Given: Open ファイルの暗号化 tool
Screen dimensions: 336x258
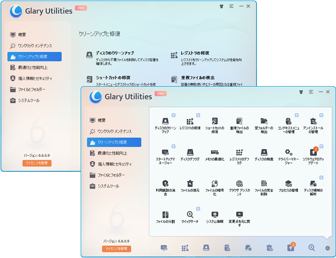Looking at the screenshot, I should click(215, 188).
